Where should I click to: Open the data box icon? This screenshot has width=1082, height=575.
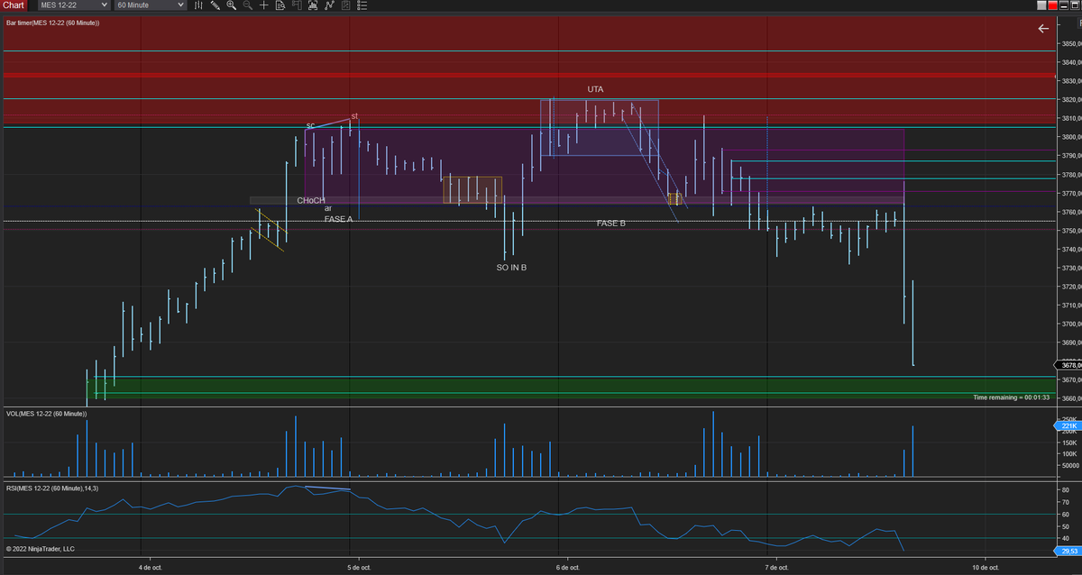click(x=280, y=5)
